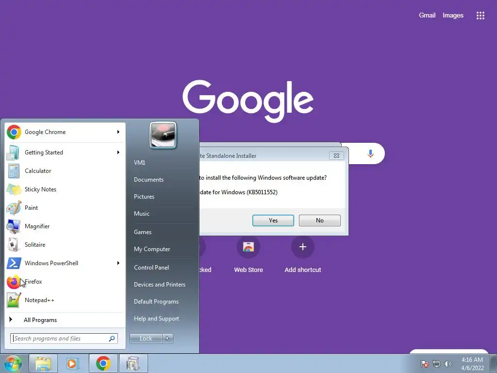The height and width of the screenshot is (373, 497).
Task: Switch to Chrome in the taskbar
Action: point(103,363)
